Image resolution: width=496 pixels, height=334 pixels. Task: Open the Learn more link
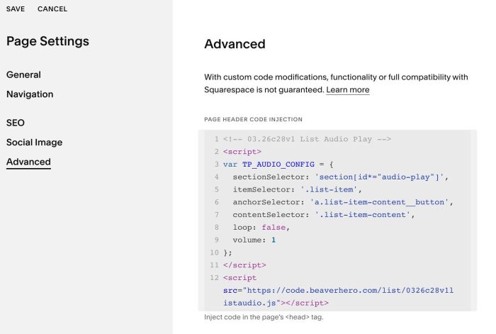[347, 90]
